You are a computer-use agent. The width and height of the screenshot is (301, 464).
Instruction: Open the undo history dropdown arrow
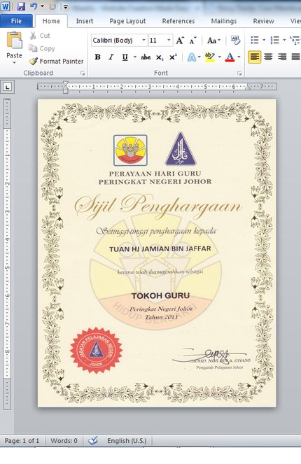42,6
